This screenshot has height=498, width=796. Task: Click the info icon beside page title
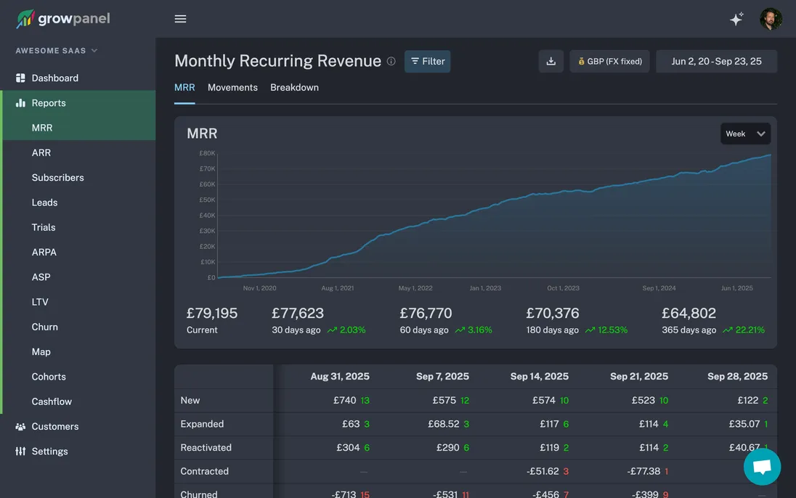[x=391, y=62]
